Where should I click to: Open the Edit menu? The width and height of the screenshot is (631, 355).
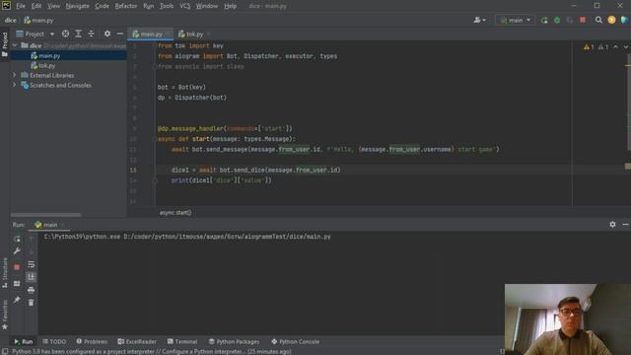coord(36,6)
